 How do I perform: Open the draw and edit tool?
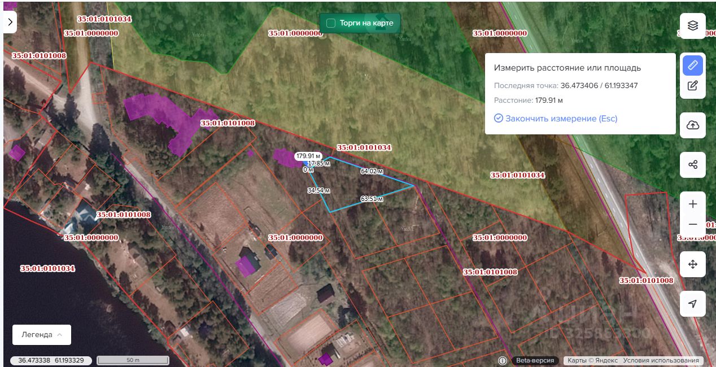pos(693,86)
